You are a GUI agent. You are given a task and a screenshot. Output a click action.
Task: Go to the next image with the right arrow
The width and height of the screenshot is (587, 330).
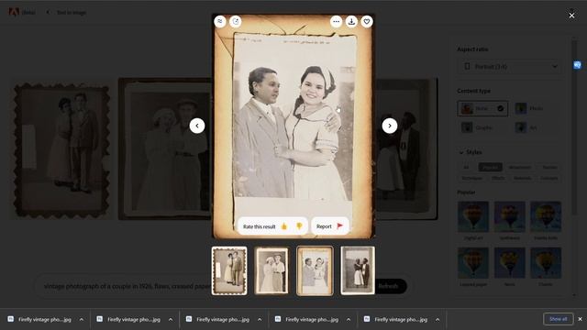pos(390,126)
